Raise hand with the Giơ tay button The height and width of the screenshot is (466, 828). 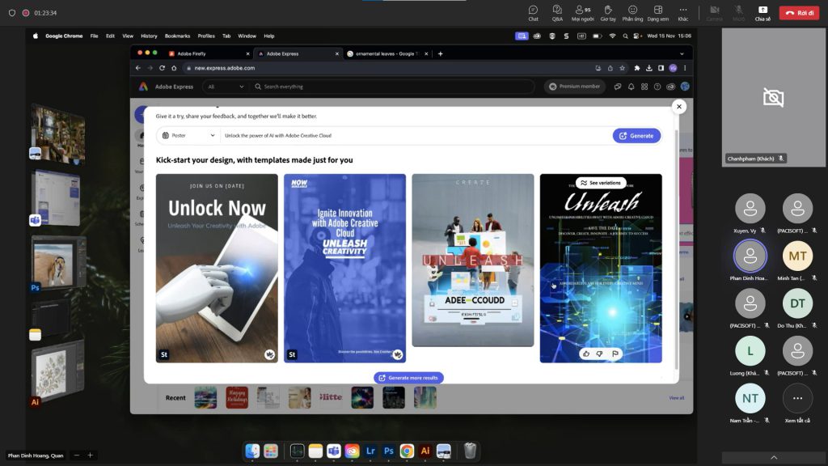608,13
